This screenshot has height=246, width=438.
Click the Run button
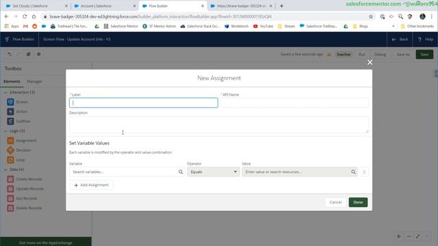click(x=362, y=55)
